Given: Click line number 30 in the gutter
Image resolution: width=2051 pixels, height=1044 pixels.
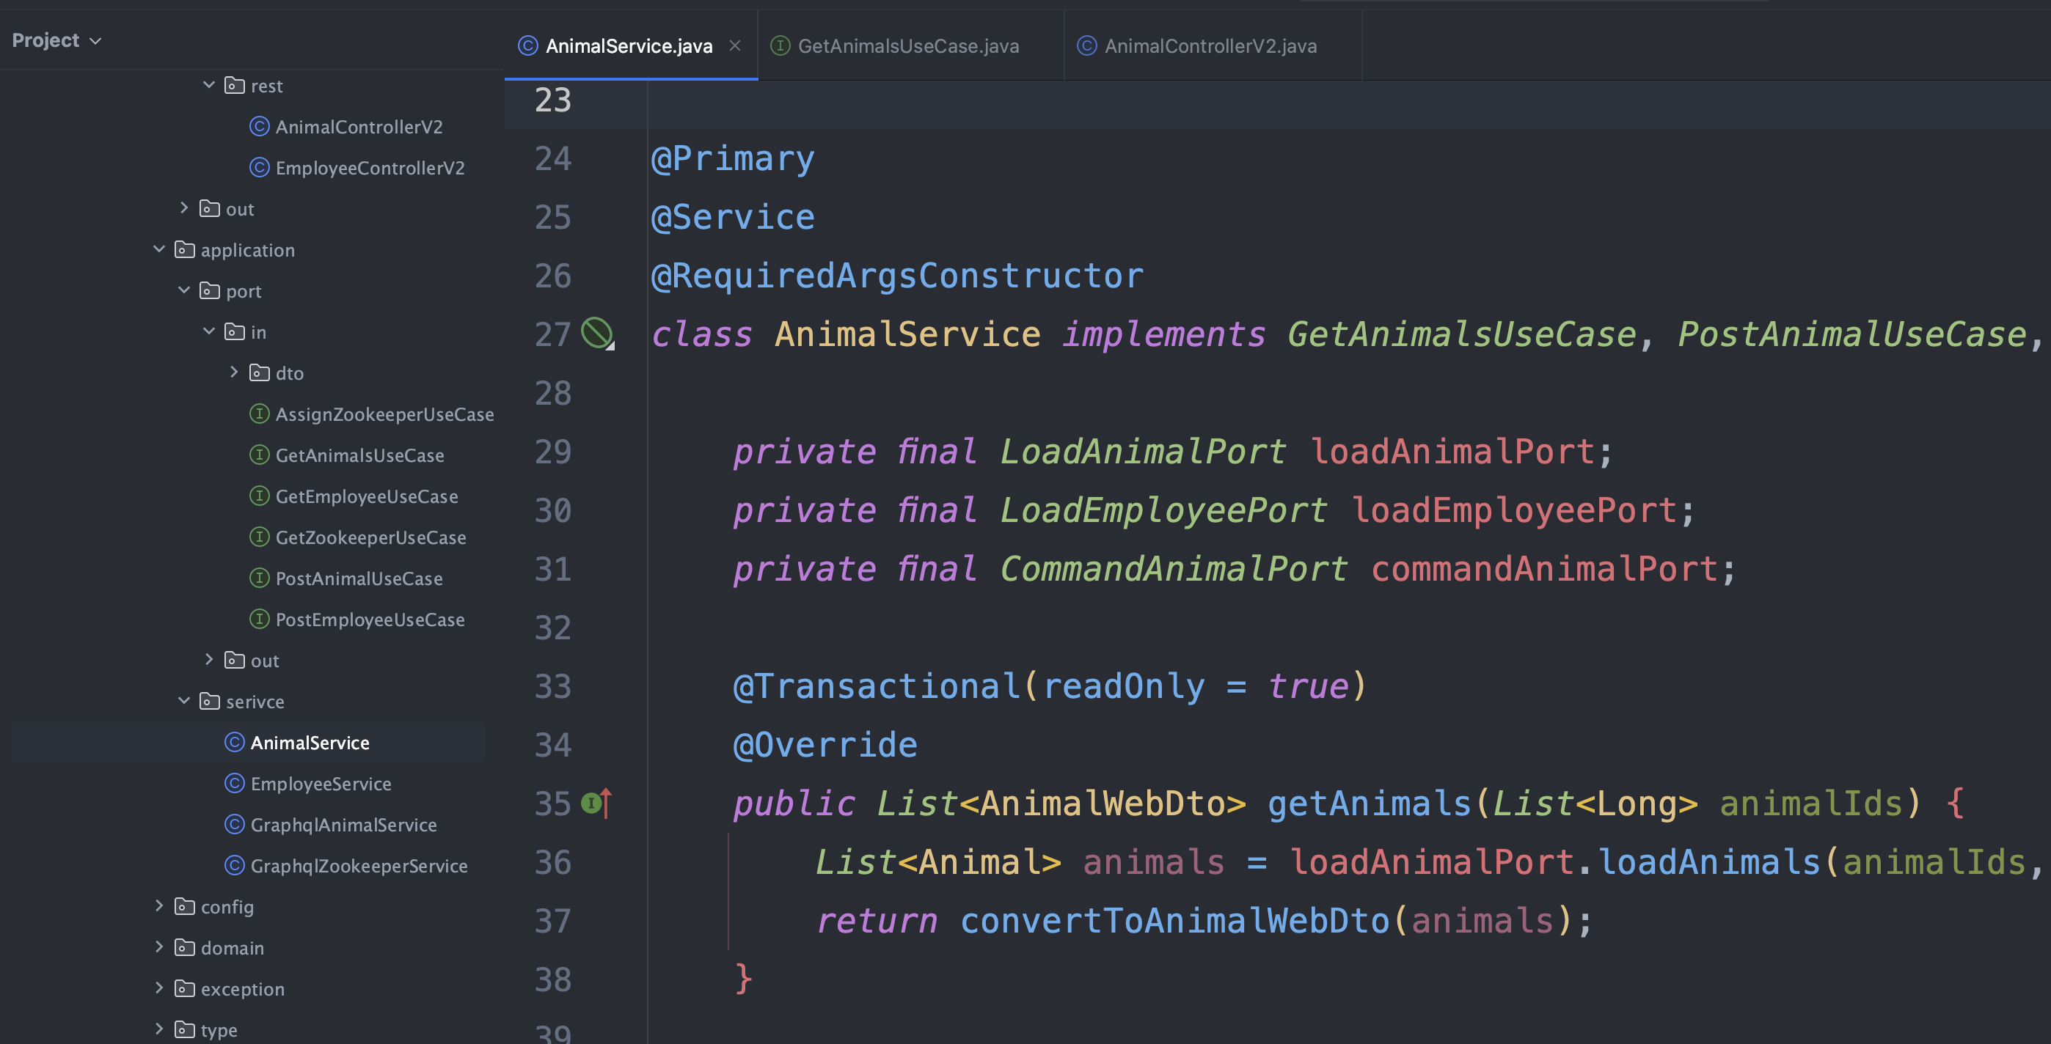Looking at the screenshot, I should (552, 511).
